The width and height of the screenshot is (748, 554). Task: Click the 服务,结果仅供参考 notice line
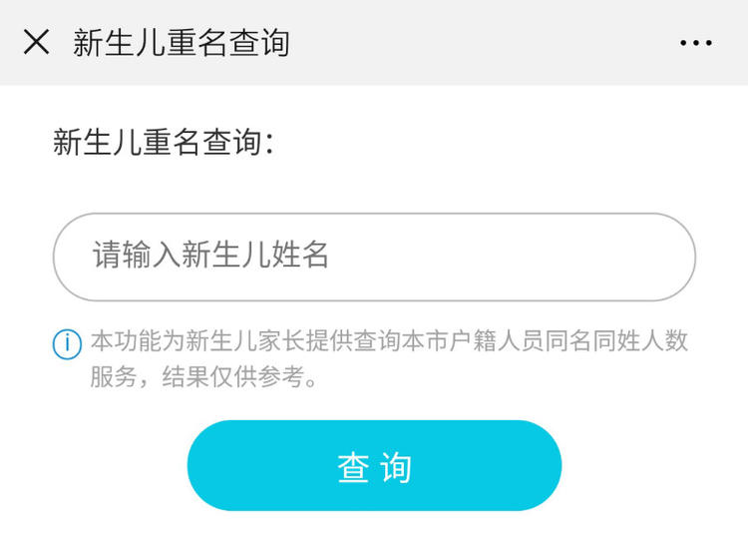(203, 376)
